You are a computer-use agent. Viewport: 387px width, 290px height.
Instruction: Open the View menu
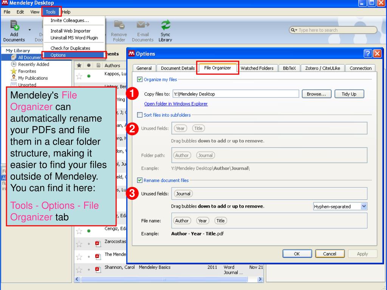point(35,12)
